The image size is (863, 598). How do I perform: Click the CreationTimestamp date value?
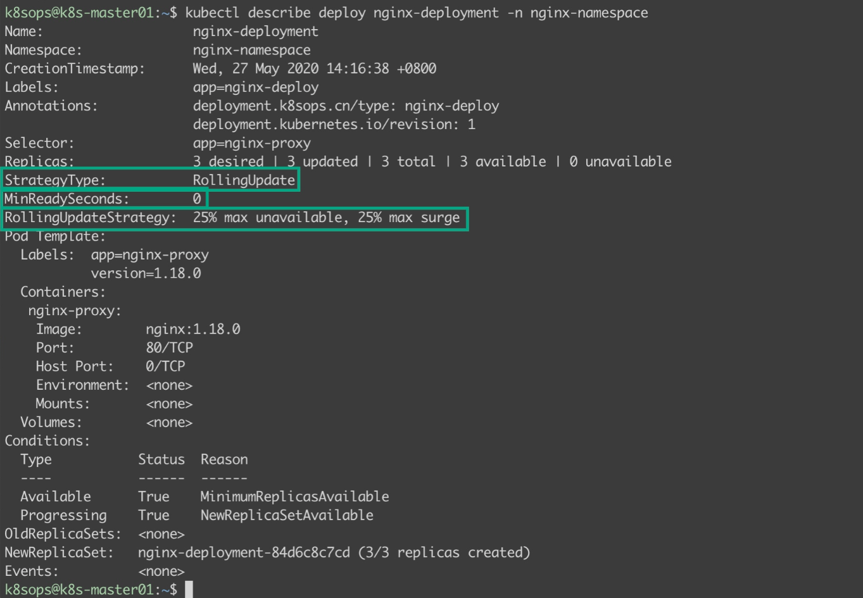[x=315, y=68]
